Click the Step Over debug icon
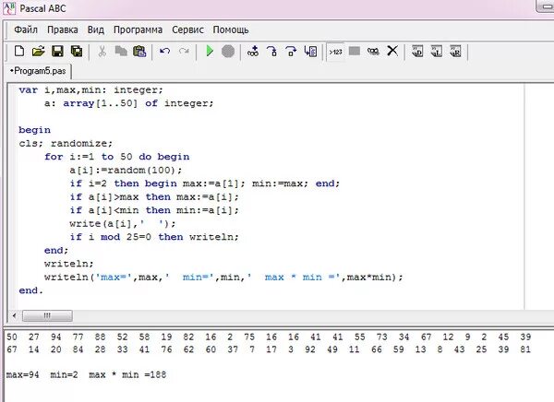Viewport: 554px width, 402px height. click(291, 52)
